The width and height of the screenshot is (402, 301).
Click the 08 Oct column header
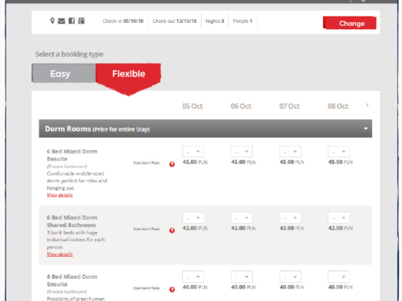(x=338, y=106)
